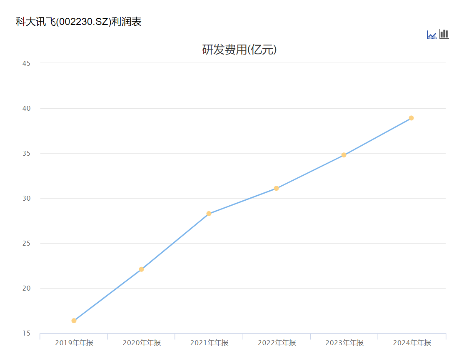Viewport: 459px width, 356px height.
Task: Click the 2023年年报 axis label
Action: click(344, 343)
